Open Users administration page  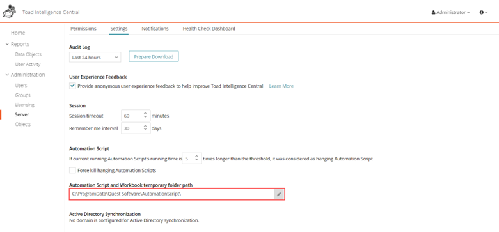coord(21,85)
